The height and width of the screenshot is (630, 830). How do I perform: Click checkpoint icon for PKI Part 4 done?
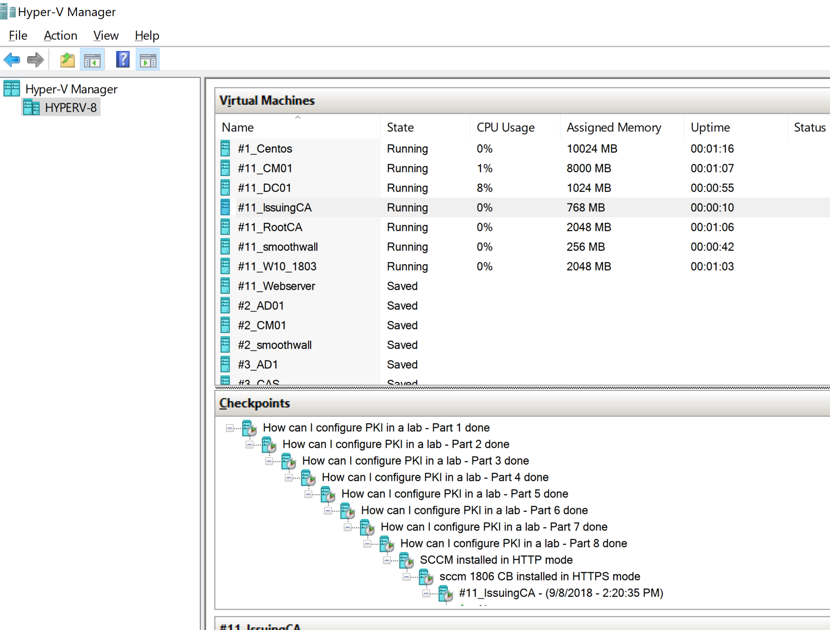click(308, 478)
